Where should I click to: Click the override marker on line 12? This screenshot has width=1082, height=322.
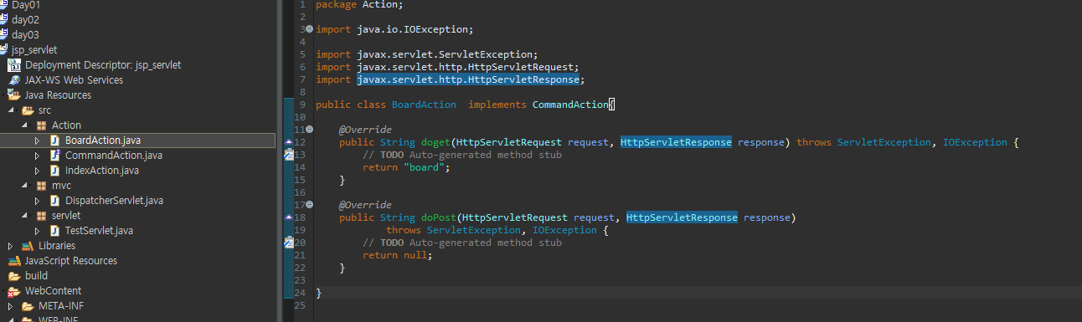[x=289, y=142]
